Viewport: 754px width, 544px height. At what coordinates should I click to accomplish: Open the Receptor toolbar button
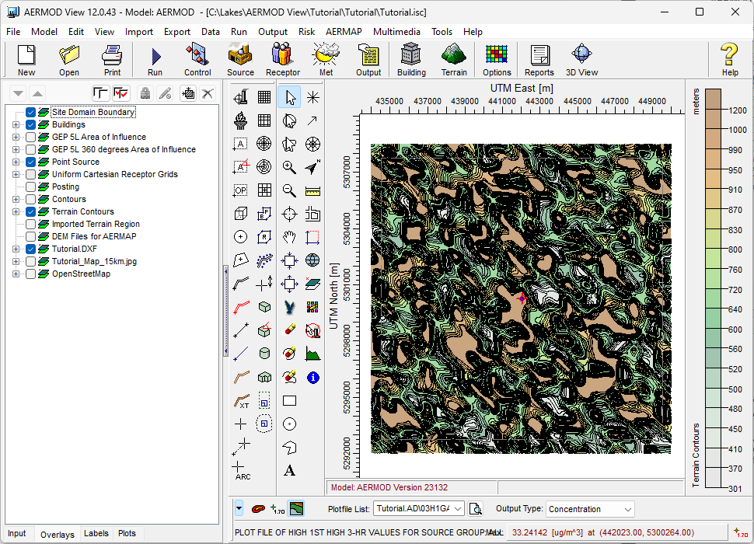(x=283, y=60)
